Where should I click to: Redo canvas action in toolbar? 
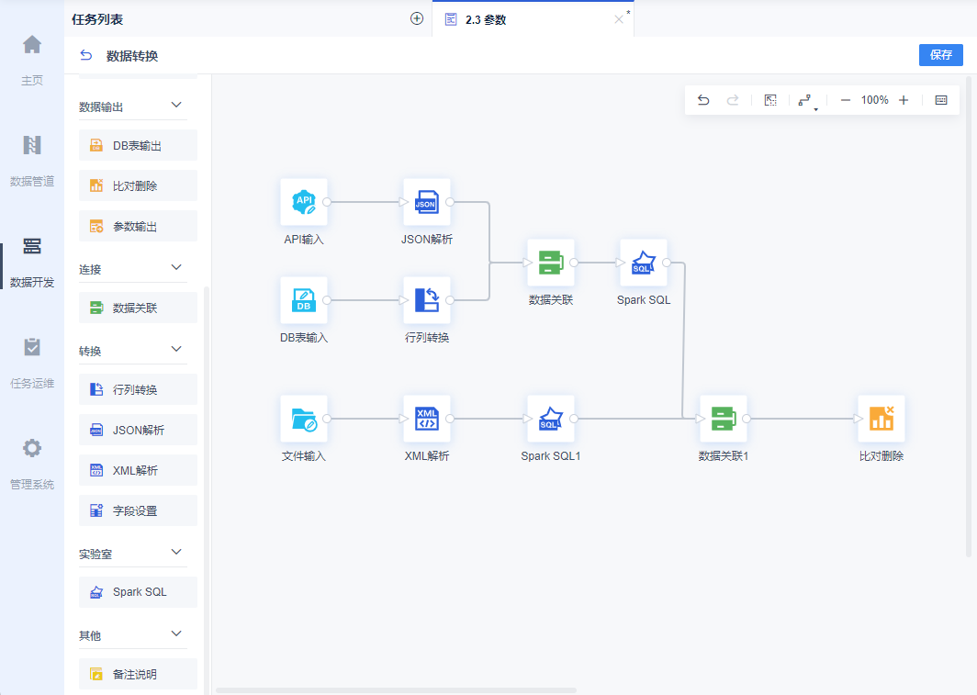pos(733,100)
